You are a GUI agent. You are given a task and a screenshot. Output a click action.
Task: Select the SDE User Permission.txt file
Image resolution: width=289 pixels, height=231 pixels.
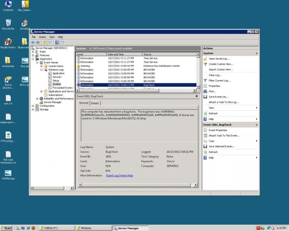pos(8,157)
